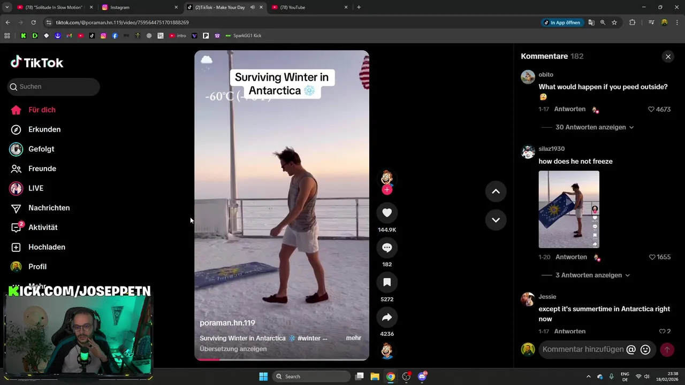Open the Facebook bookmark icon
The width and height of the screenshot is (685, 385).
115,36
